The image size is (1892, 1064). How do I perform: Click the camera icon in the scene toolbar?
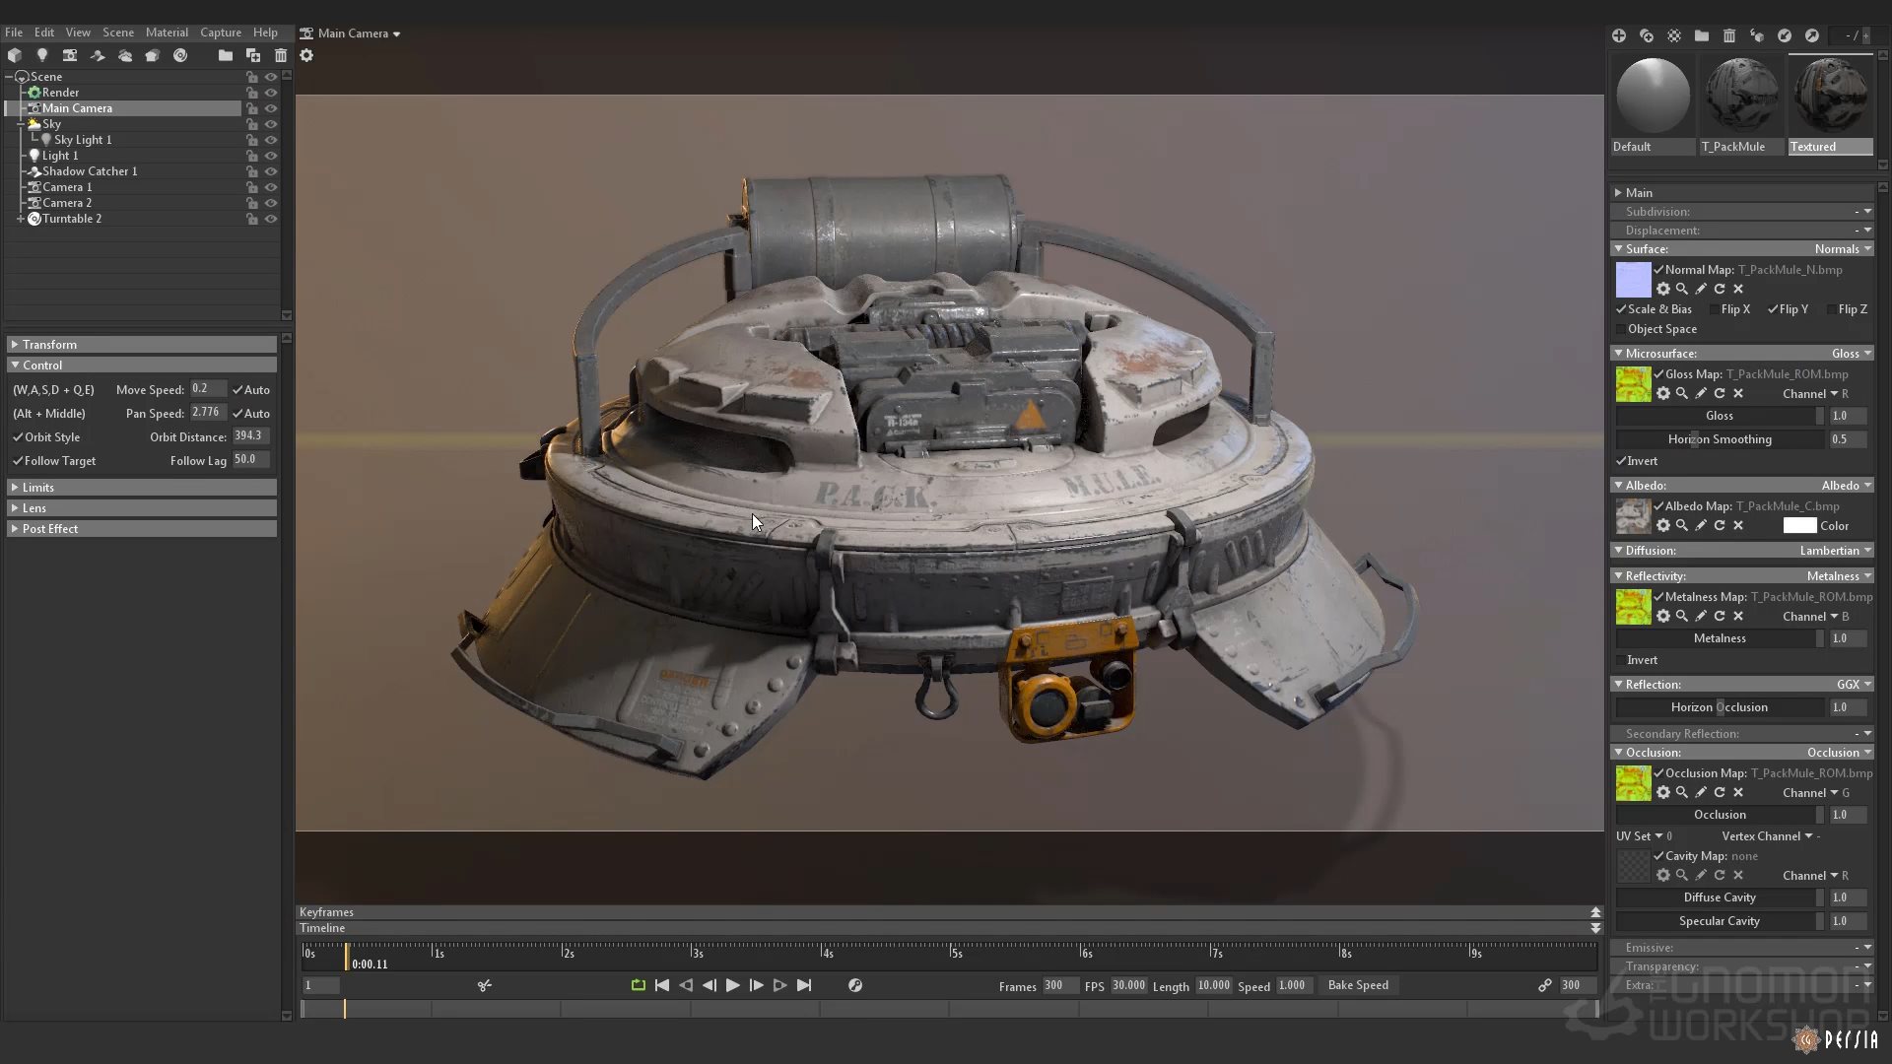click(70, 56)
